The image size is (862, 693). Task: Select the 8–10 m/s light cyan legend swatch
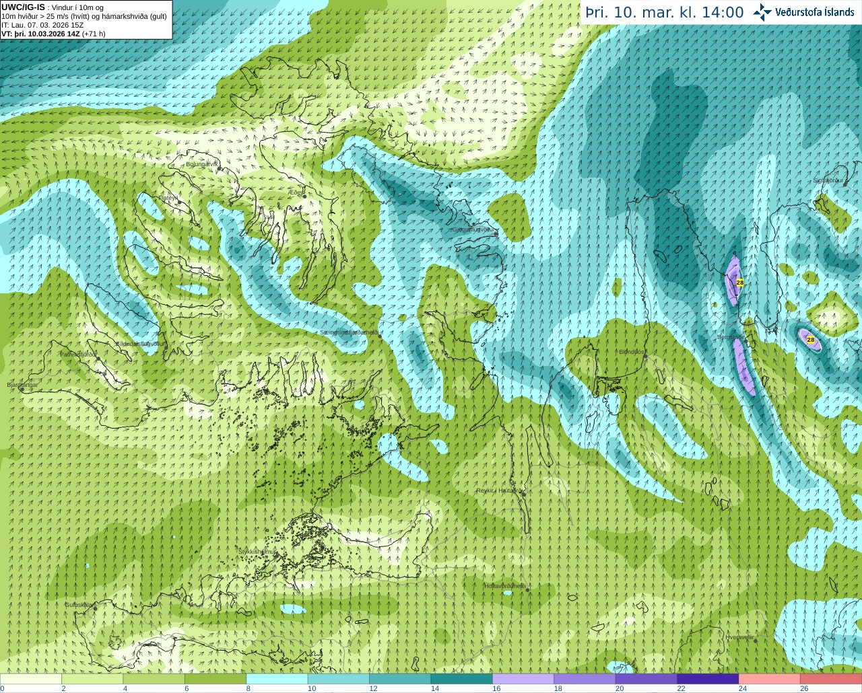277,679
